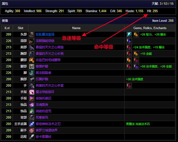Click the 安卡雷魔杖 wand icon
The image size is (178, 142).
point(32,137)
